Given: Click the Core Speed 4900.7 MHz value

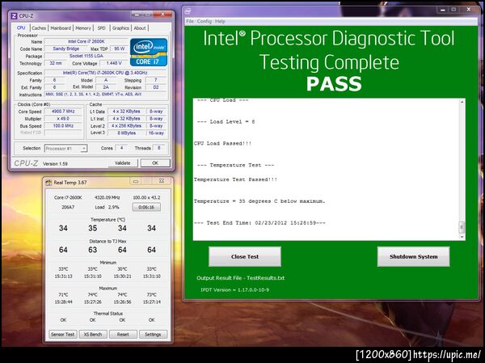Looking at the screenshot, I should [x=63, y=112].
